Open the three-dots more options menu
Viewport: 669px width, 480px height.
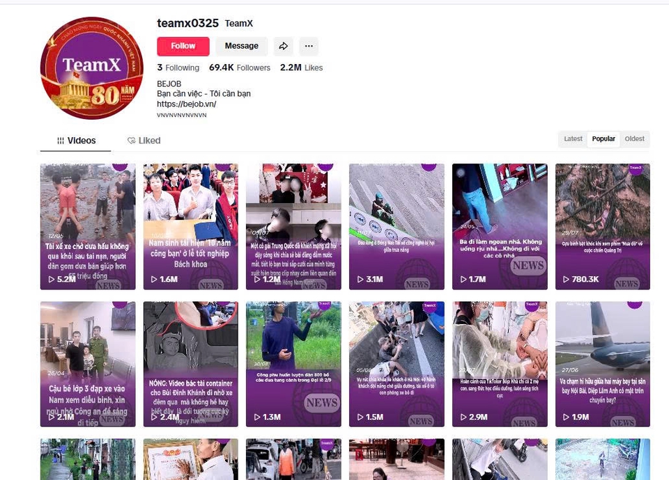coord(309,46)
